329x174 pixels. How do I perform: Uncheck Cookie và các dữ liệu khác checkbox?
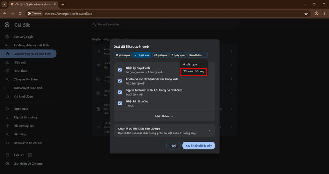pos(120,81)
